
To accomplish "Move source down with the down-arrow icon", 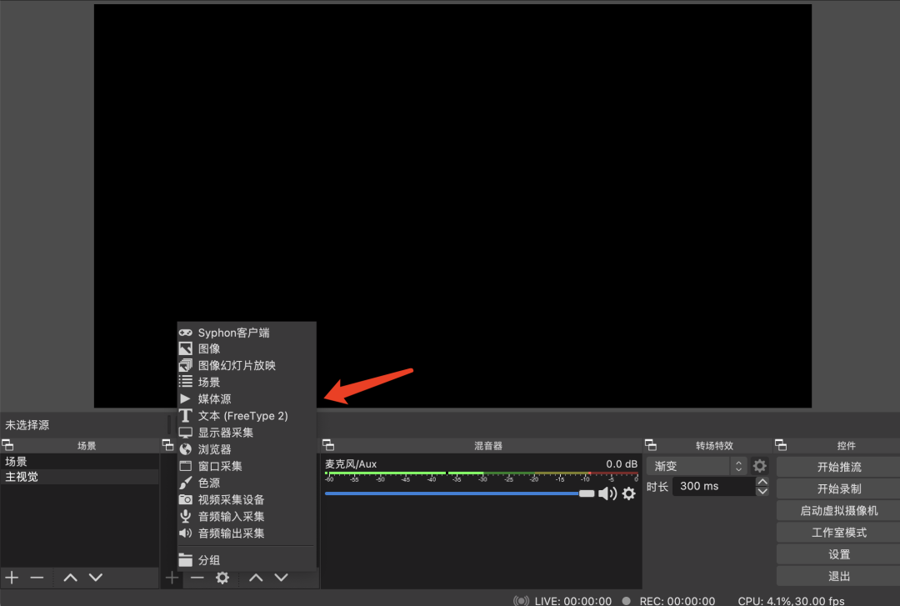I will (281, 577).
